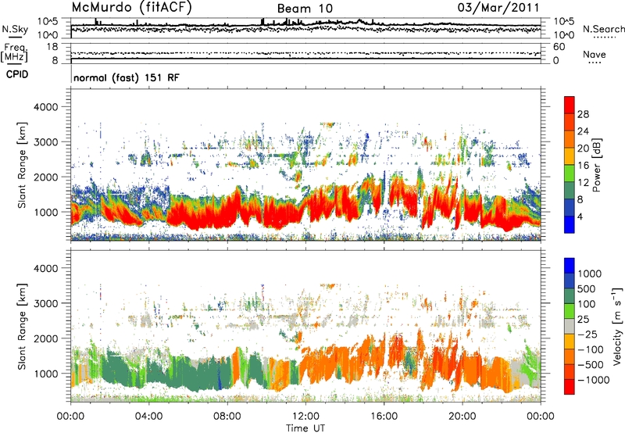Click the Velocity [m s⁻¹] colorbar label
Image resolution: width=625 pixels, height=433 pixels.
[x=617, y=326]
